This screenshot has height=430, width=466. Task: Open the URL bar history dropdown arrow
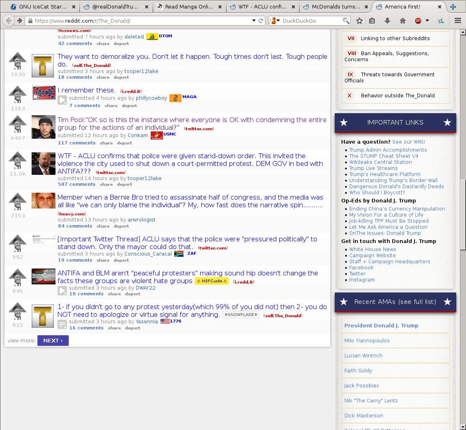(254, 21)
